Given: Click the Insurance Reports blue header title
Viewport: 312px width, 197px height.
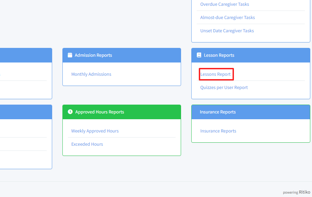Looking at the screenshot, I should coord(218,112).
